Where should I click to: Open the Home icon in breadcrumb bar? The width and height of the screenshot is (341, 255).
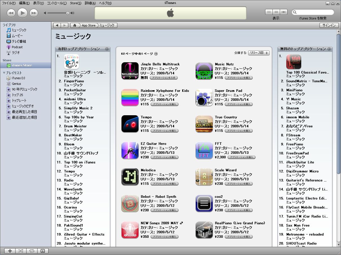pyautogui.click(x=74, y=25)
